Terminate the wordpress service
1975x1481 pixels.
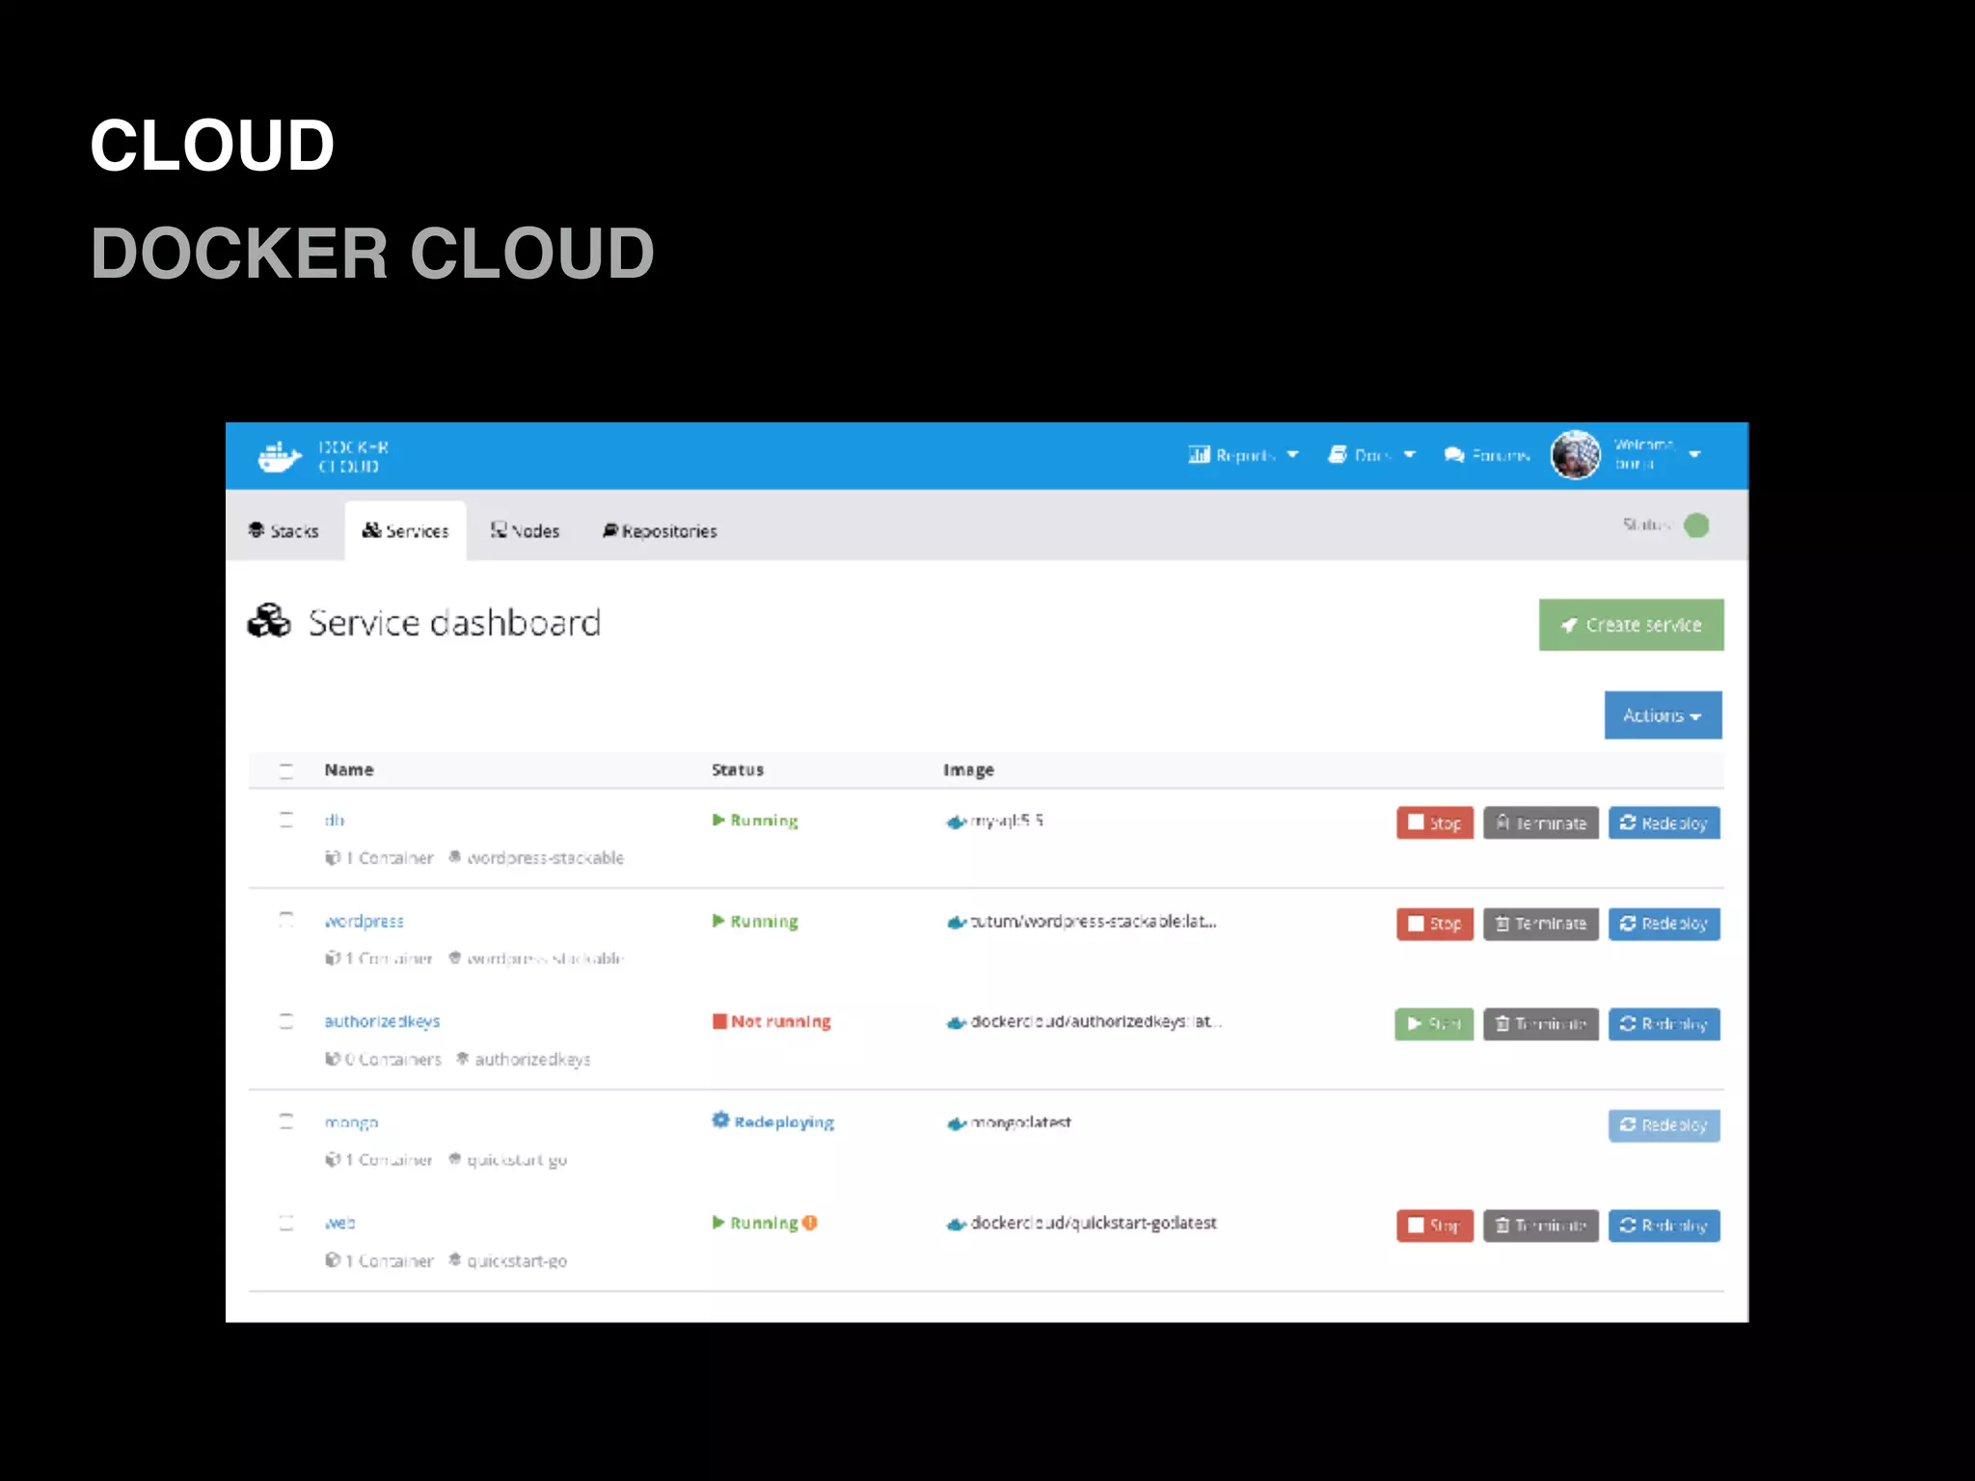[x=1541, y=924]
